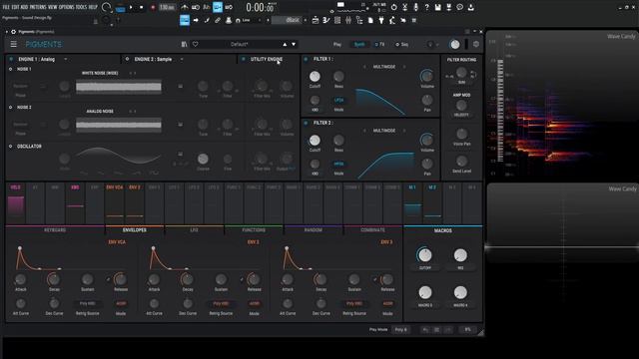Viewport: 639px width, 359px height.
Task: Select the Velo modulation source slot
Action: [x=16, y=202]
